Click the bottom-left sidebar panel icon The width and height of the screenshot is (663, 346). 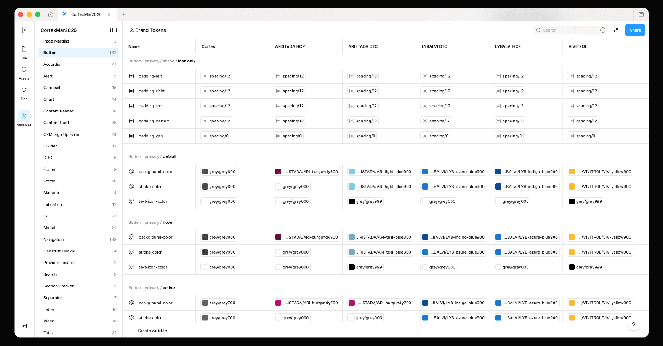click(x=24, y=326)
